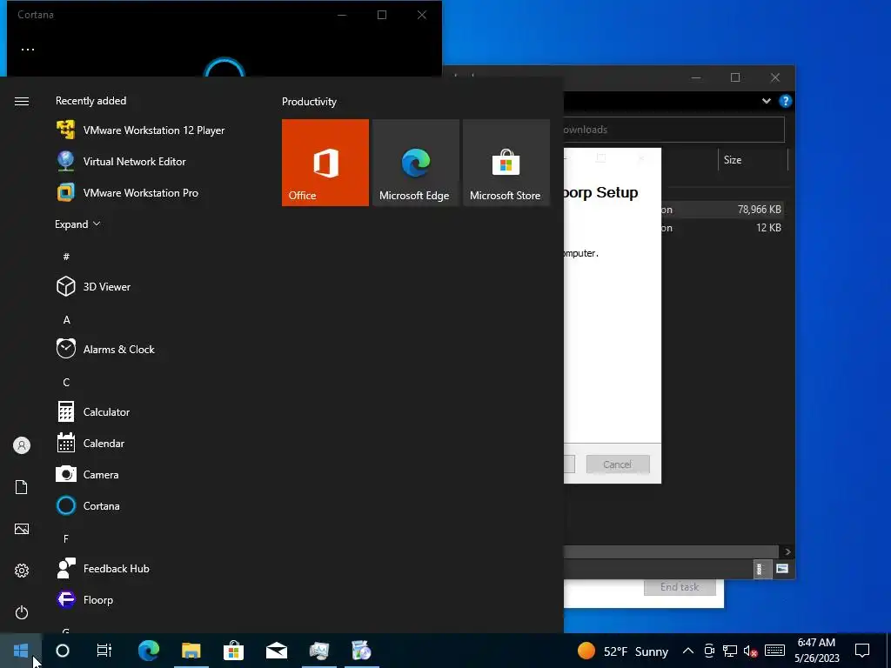Open the user account menu
This screenshot has height=668, width=891.
(x=22, y=445)
